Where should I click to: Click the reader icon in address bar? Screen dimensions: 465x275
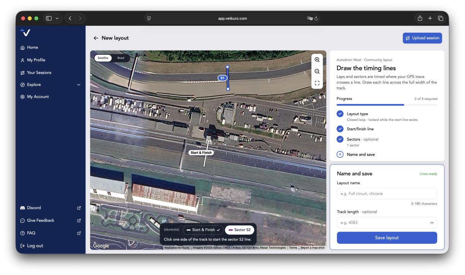tap(149, 18)
